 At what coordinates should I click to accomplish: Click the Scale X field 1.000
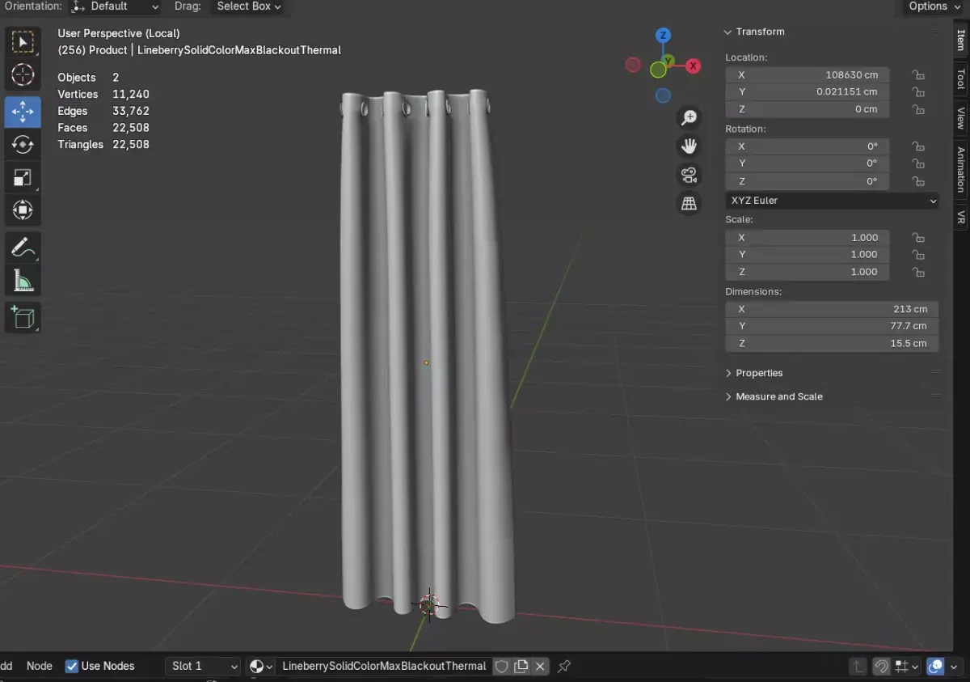808,238
